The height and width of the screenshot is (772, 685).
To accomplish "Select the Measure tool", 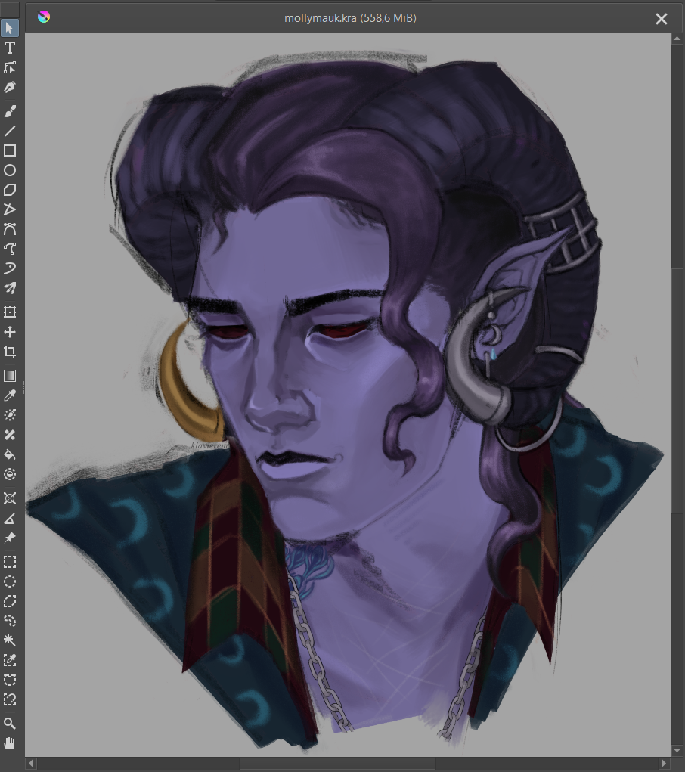I will 10,518.
